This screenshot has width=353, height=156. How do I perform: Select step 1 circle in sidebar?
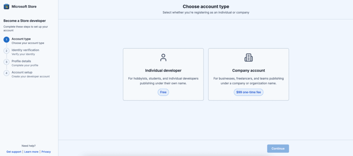click(7, 40)
